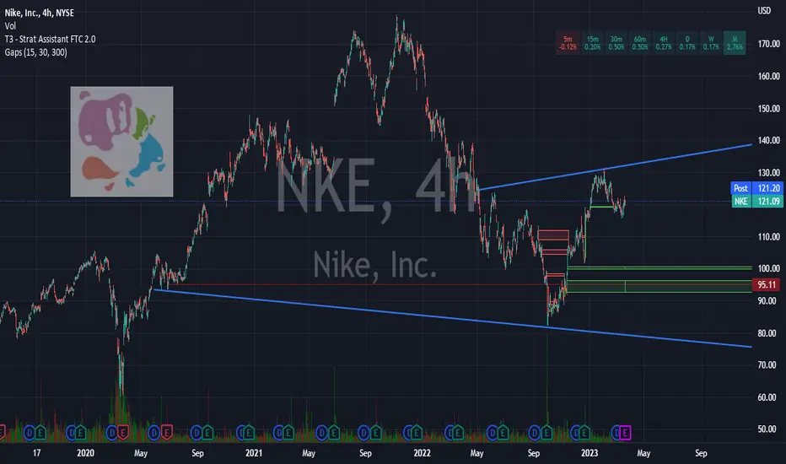Click the red earnings marker between 2020 and May labels
Image resolution: width=786 pixels, height=464 pixels.
coord(122,432)
